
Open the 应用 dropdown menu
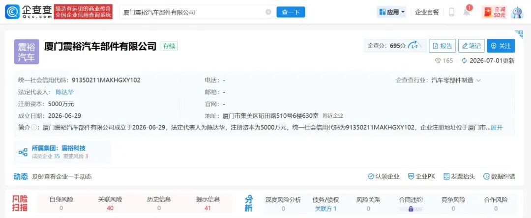391,12
